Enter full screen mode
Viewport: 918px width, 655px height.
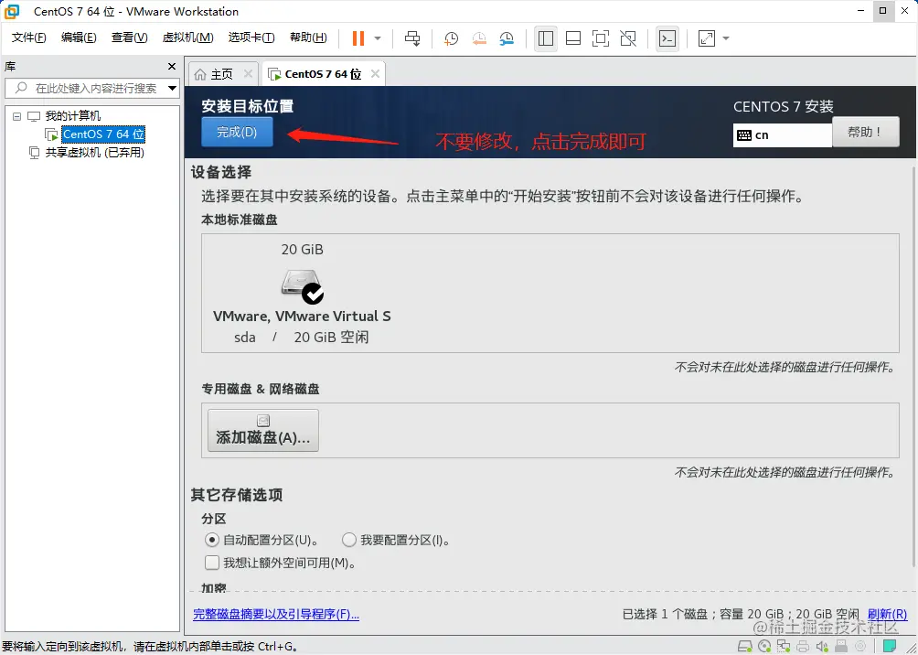(x=601, y=38)
